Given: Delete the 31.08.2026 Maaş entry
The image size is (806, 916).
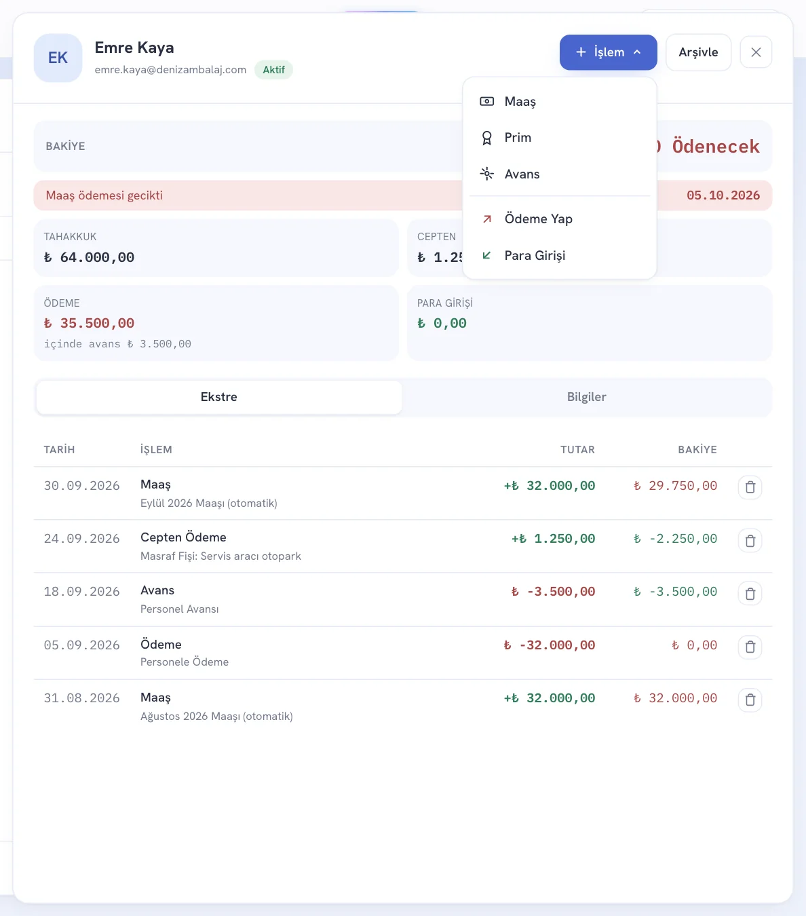Looking at the screenshot, I should click(x=750, y=700).
